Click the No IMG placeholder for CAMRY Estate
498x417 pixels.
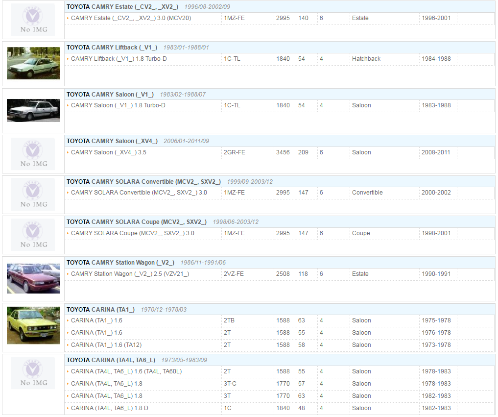tap(33, 20)
